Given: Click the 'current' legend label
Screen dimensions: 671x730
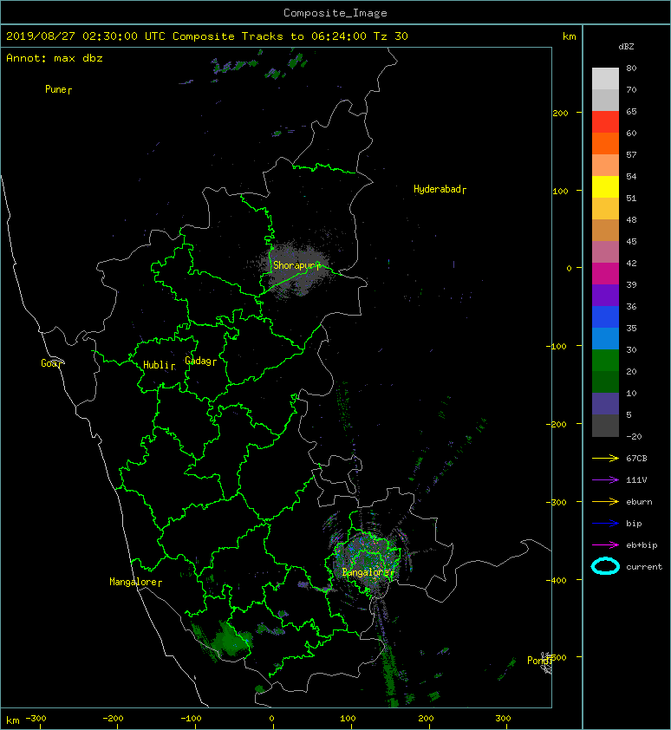Looking at the screenshot, I should coord(644,567).
